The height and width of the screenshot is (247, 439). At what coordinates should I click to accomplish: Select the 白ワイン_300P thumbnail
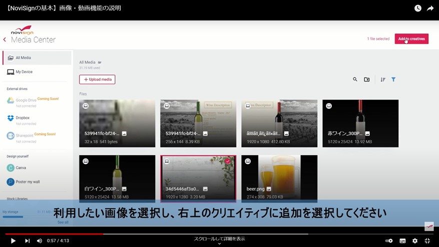117,178
